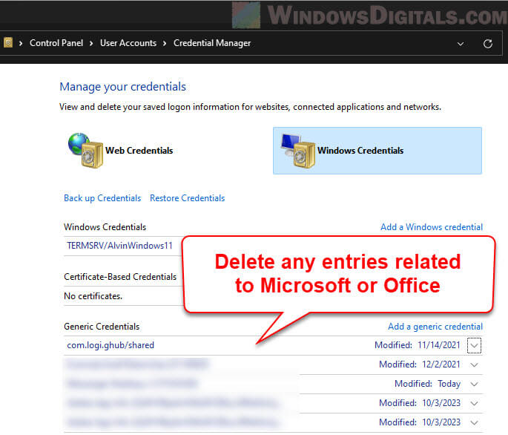Go to User Accounts breadcrumb
The width and height of the screenshot is (508, 435).
(x=128, y=43)
